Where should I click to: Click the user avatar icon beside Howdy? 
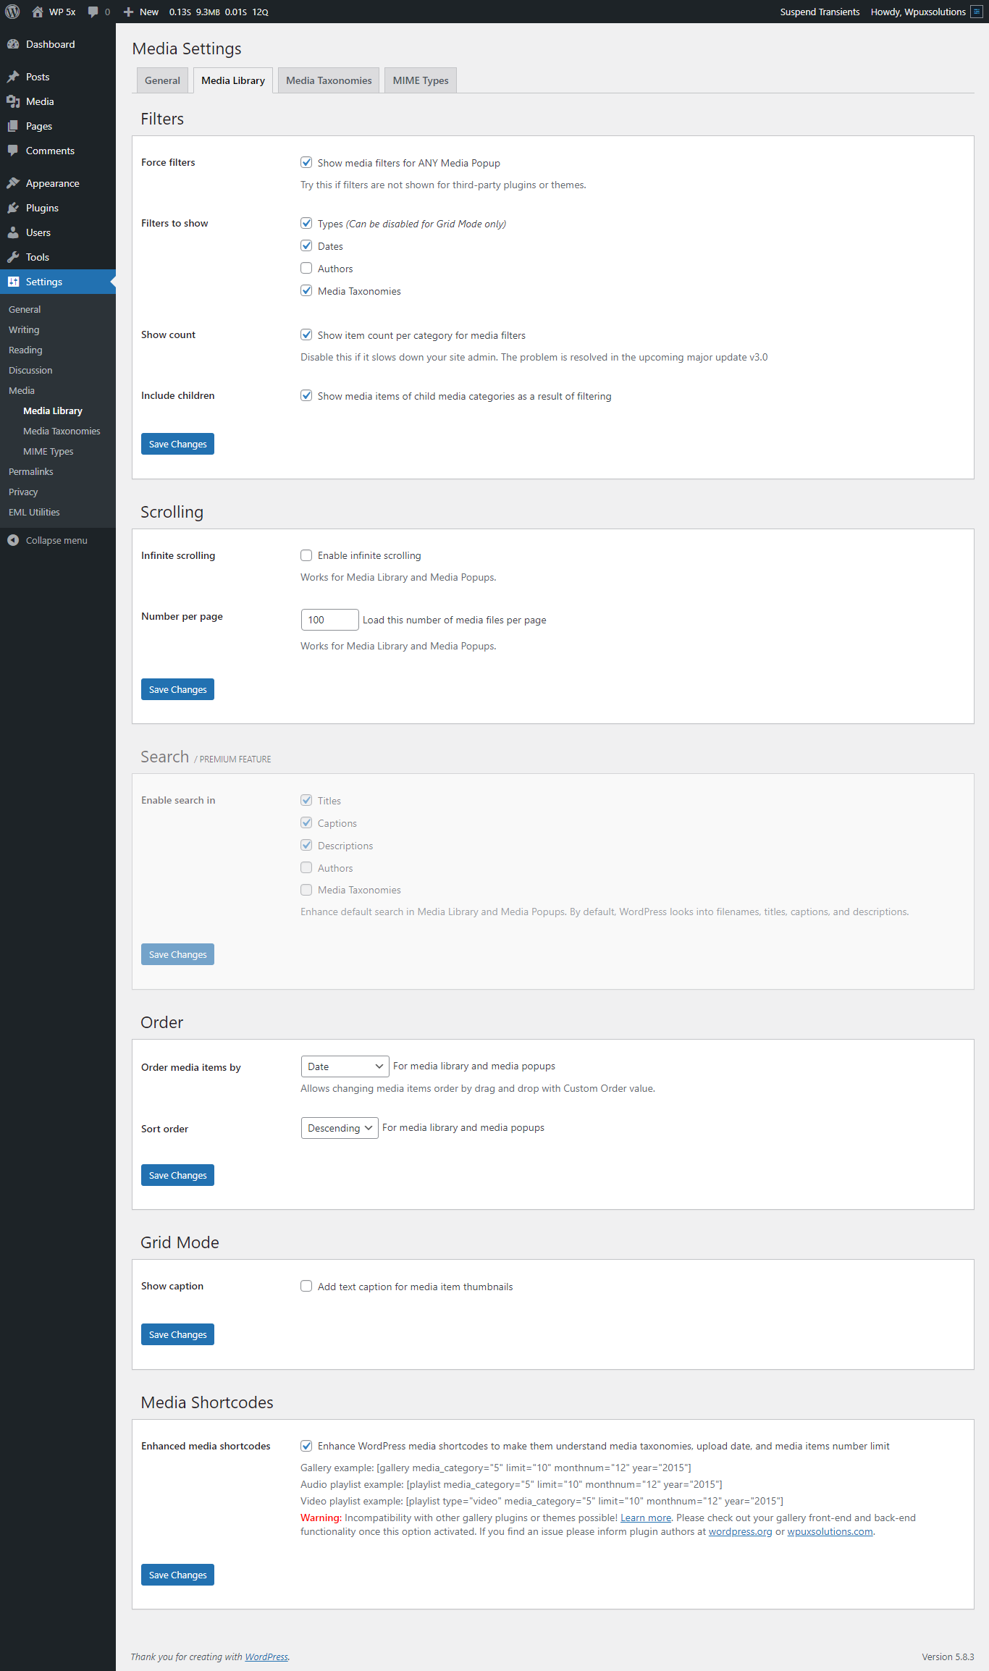pos(976,12)
